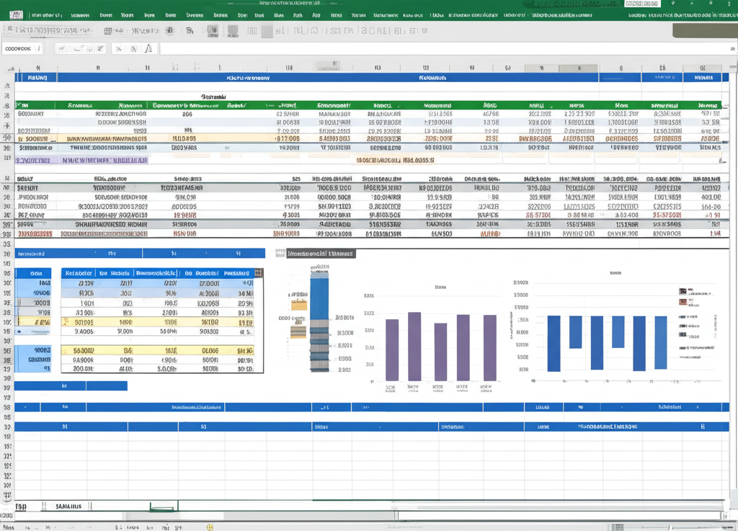Switch to the second sheet tab
Screen dimensions: 738x531
click(x=67, y=505)
